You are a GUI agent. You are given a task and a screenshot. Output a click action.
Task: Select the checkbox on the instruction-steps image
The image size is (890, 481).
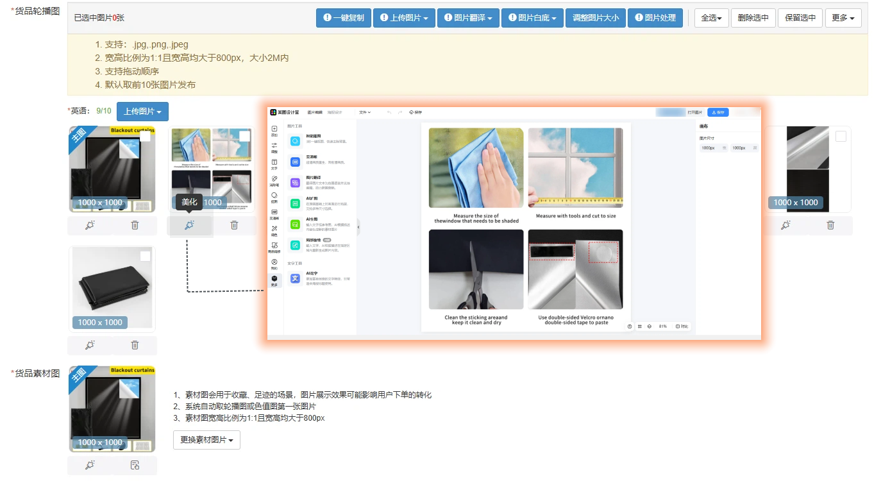(x=244, y=136)
